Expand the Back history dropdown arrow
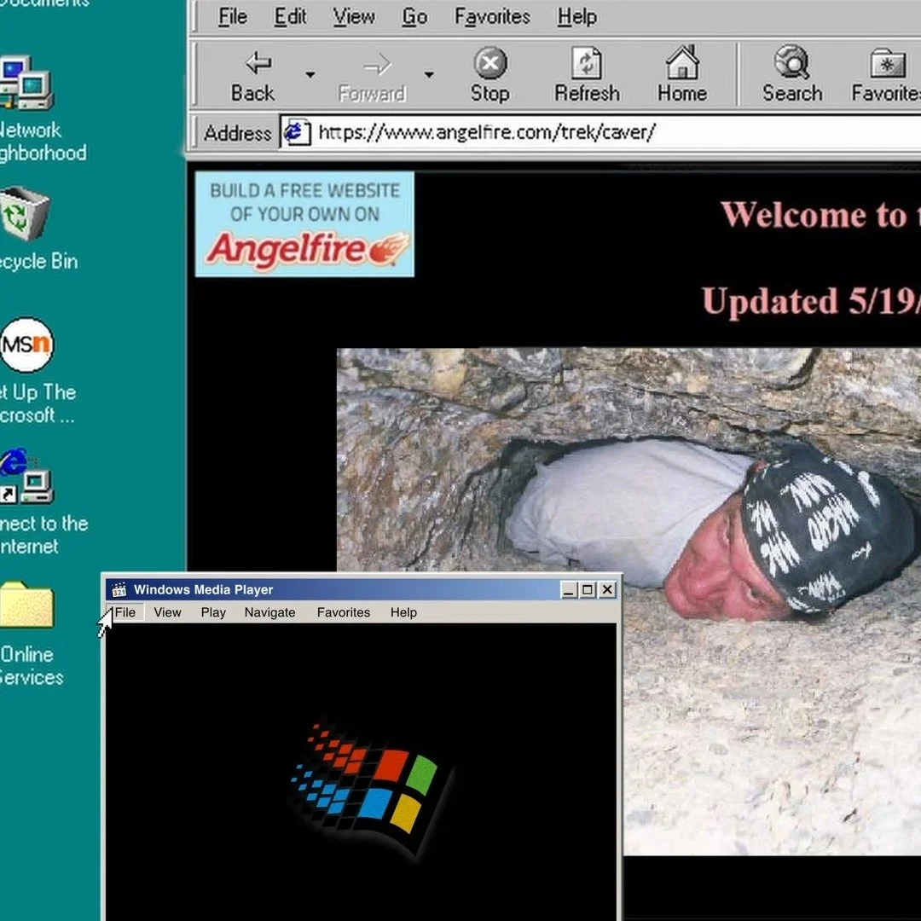Image resolution: width=921 pixels, height=921 pixels. (310, 74)
